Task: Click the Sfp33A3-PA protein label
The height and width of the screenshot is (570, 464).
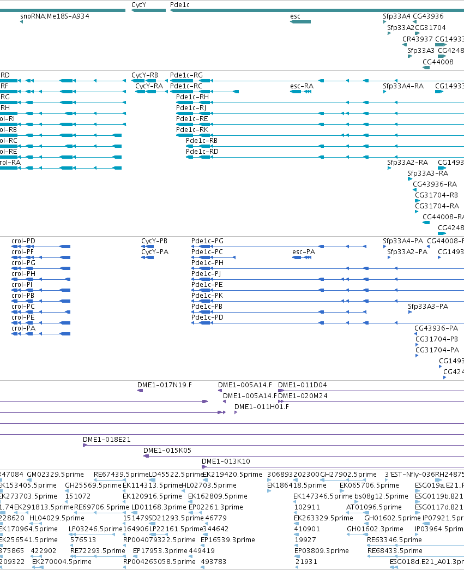Action: click(x=427, y=306)
